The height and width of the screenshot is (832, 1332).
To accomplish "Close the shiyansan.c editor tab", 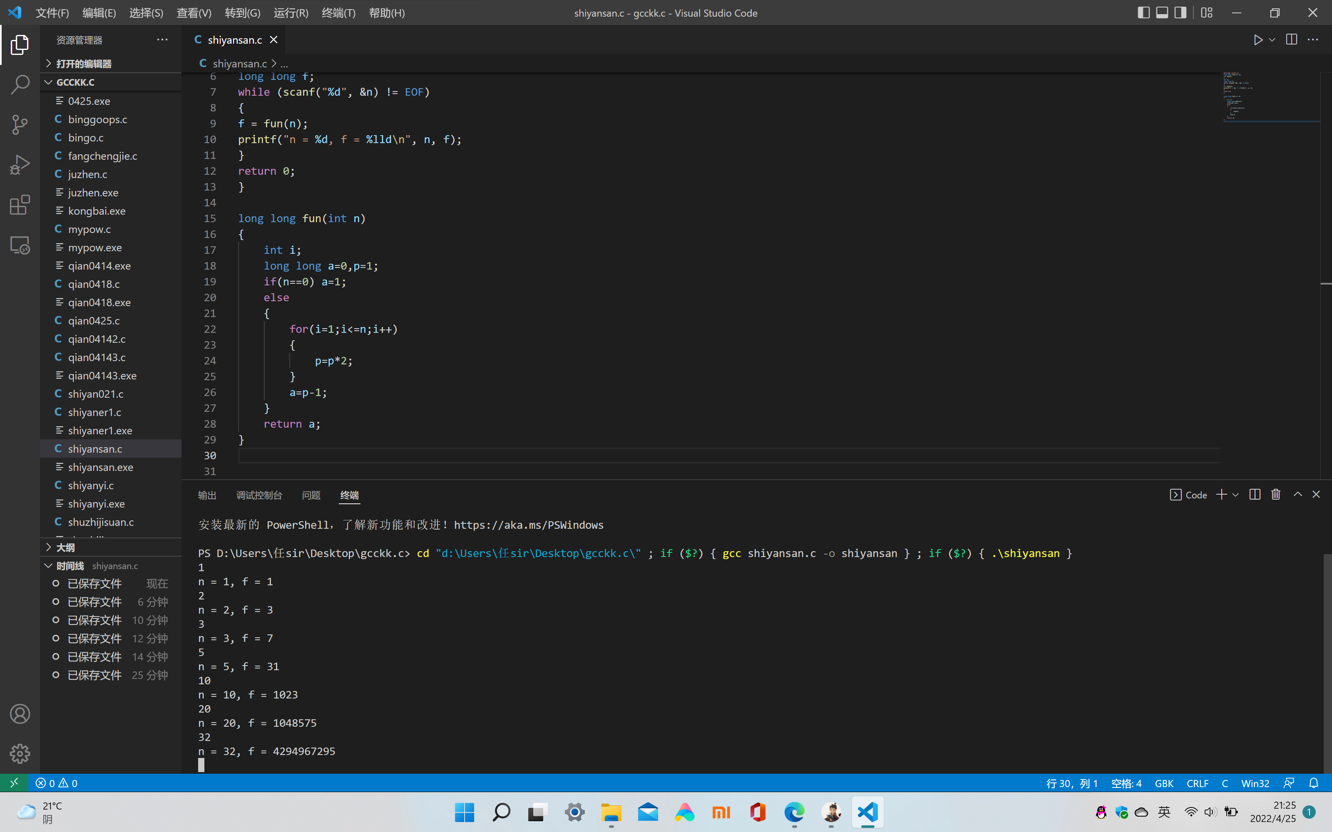I will 273,40.
